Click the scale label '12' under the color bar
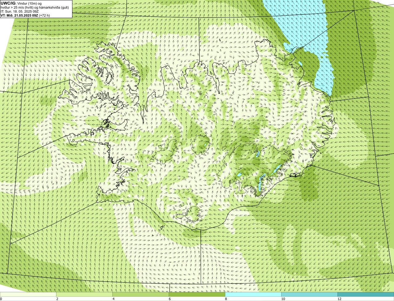This screenshot has height=301, width=394. tap(339, 299)
